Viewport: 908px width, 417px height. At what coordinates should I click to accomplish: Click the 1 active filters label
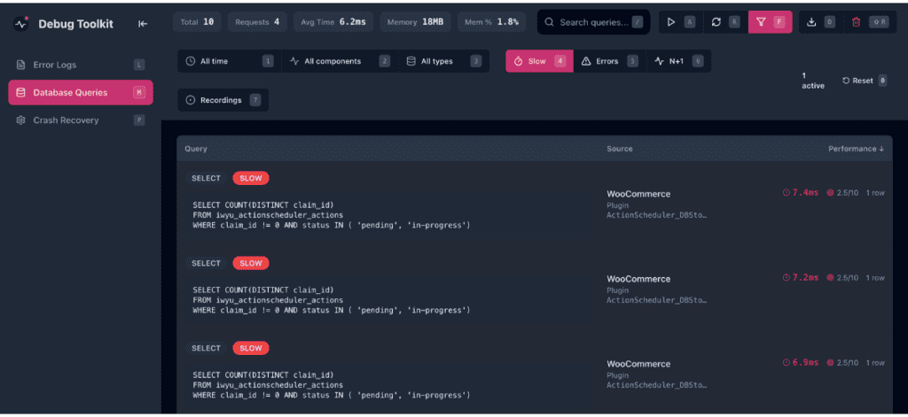point(813,81)
